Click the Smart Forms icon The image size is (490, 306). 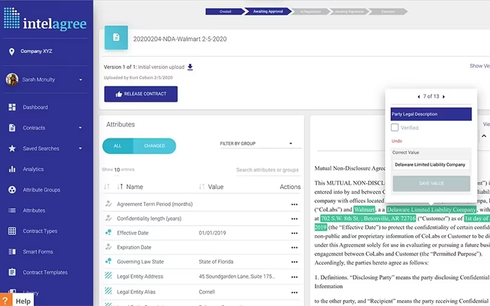[x=12, y=252]
